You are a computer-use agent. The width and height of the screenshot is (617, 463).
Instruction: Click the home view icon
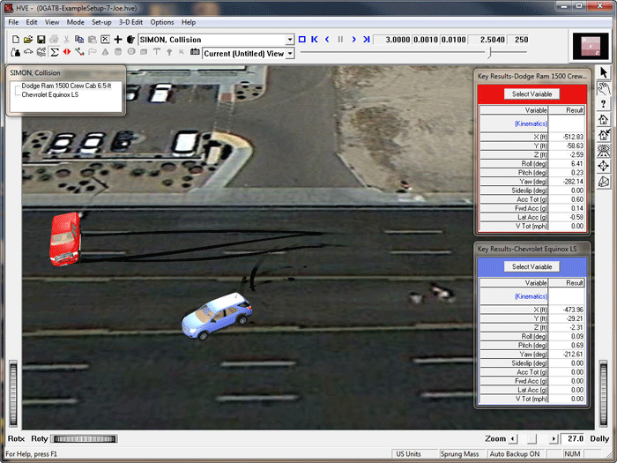tap(604, 119)
